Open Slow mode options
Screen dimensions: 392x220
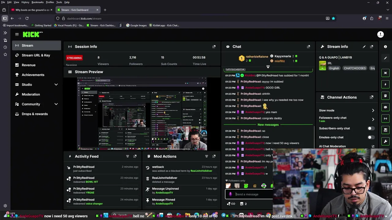(347, 111)
